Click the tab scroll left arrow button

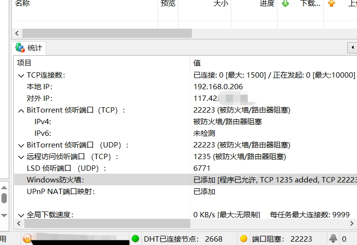click(353, 48)
